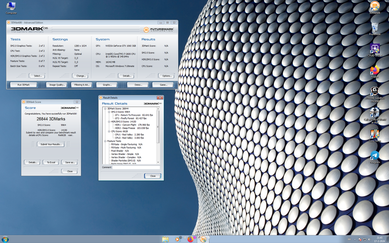Select HDR1 - Canyon Flight row
The height and width of the screenshot is (243, 389).
[x=132, y=125]
